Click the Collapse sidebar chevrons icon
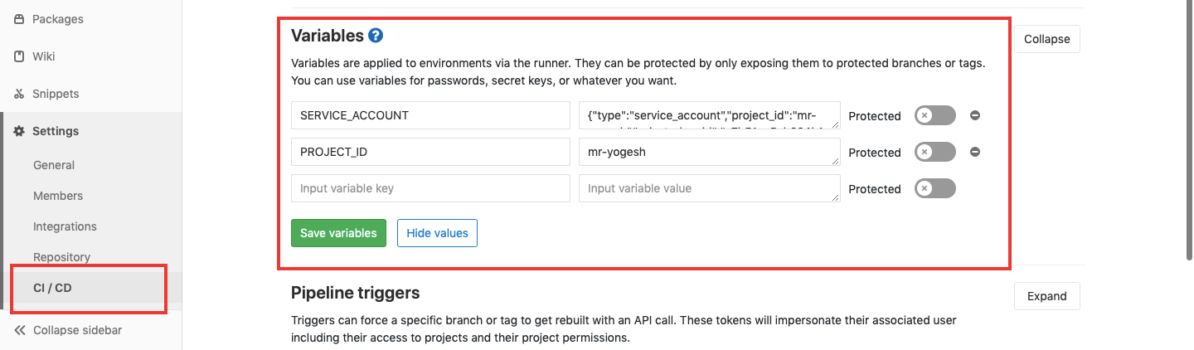This screenshot has height=350, width=1194. (20, 330)
